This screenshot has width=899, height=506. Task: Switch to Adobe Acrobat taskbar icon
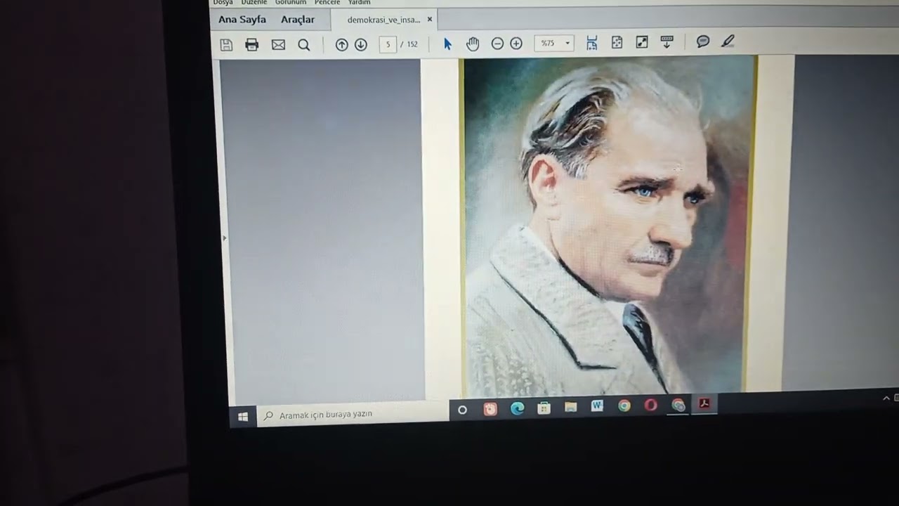[x=704, y=404]
